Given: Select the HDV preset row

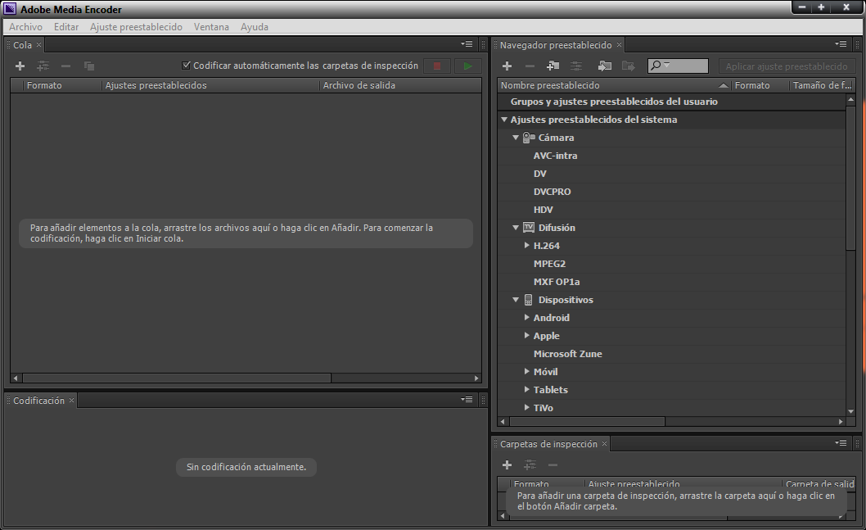Looking at the screenshot, I should point(671,210).
